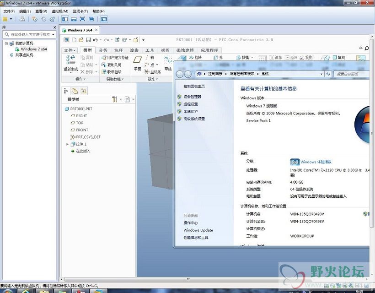Screen dimensions: 375x293
Task: Click the 用户定义特征 button
Action: coord(115,58)
